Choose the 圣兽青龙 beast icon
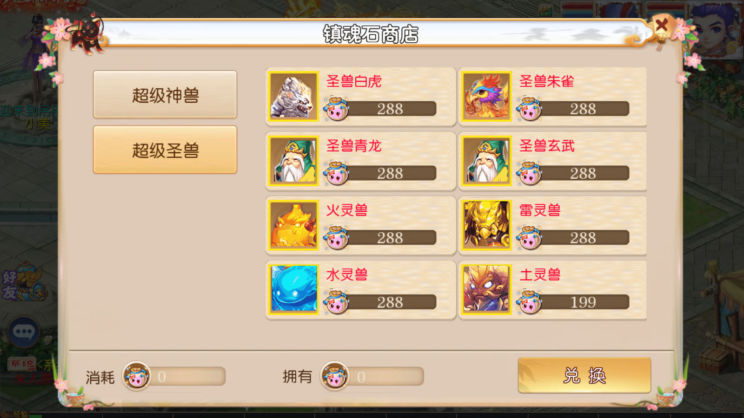The width and height of the screenshot is (744, 418). 293,161
